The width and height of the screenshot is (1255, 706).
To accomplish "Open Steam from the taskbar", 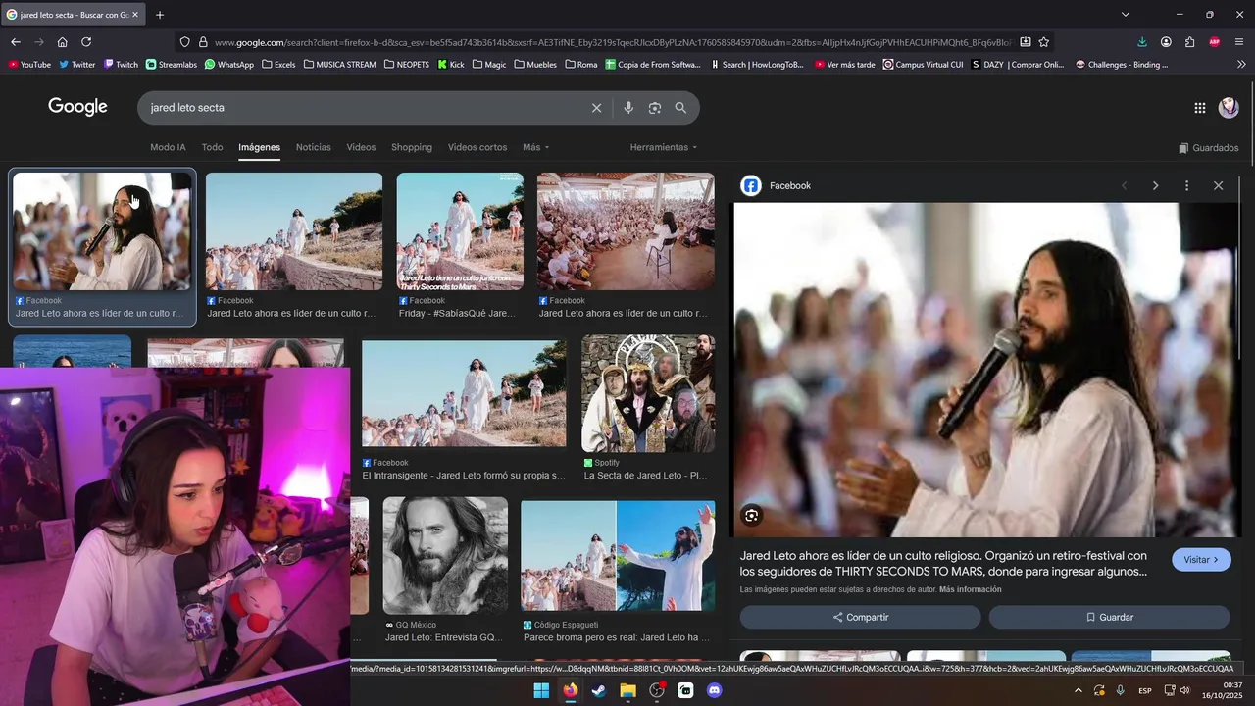I will (599, 690).
